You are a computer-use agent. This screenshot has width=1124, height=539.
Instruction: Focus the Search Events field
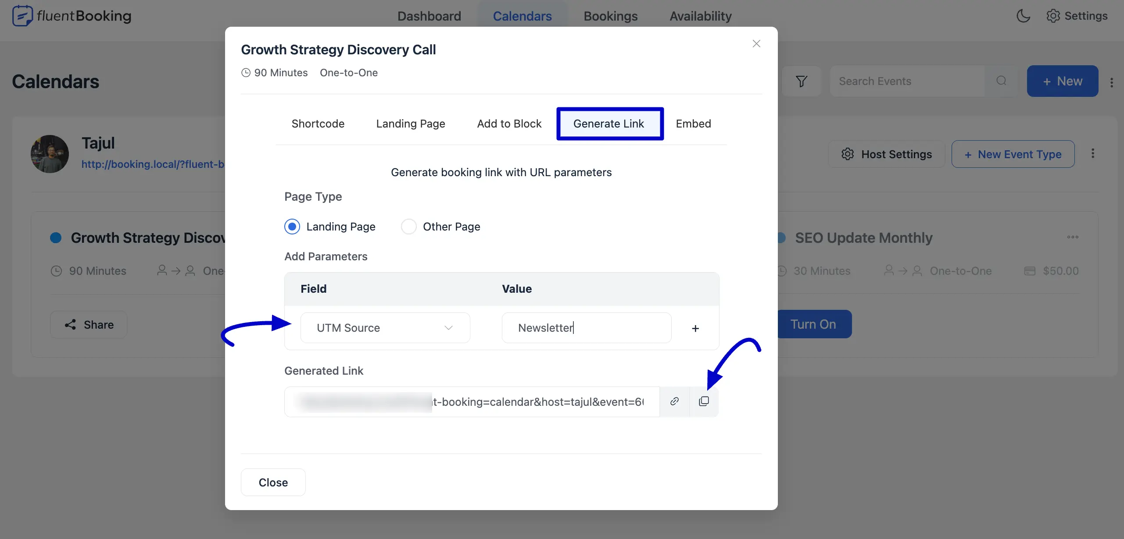tap(907, 81)
